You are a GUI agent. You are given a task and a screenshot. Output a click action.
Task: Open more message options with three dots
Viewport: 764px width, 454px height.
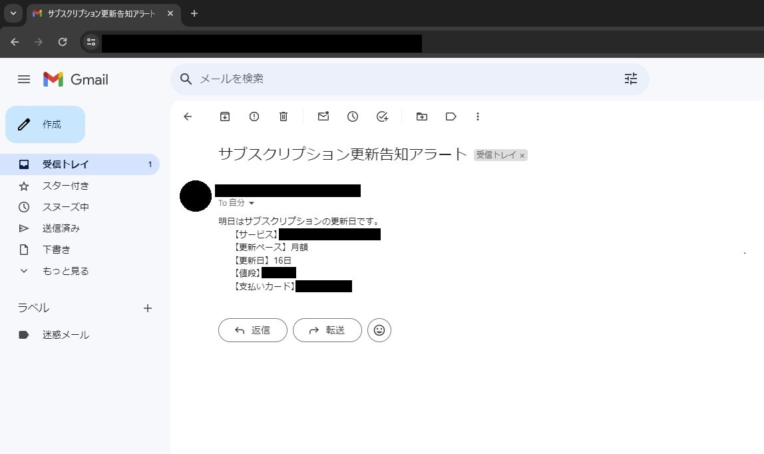coord(478,116)
